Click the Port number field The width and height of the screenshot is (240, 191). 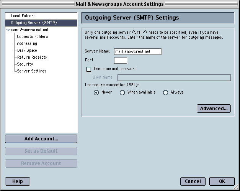pyautogui.click(x=120, y=60)
